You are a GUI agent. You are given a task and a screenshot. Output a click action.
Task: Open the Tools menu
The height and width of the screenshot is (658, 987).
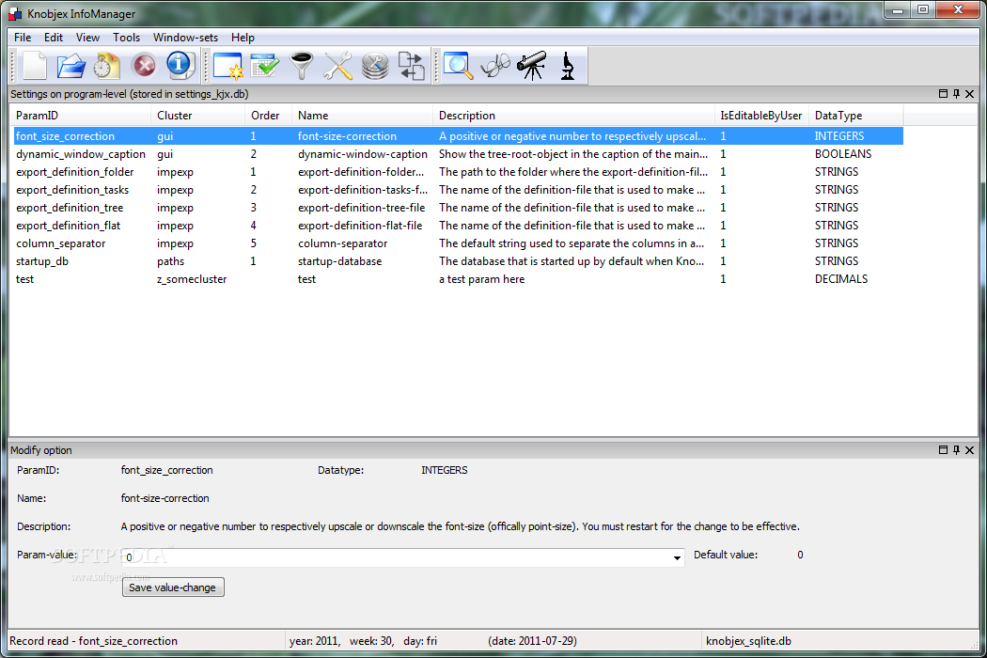127,38
